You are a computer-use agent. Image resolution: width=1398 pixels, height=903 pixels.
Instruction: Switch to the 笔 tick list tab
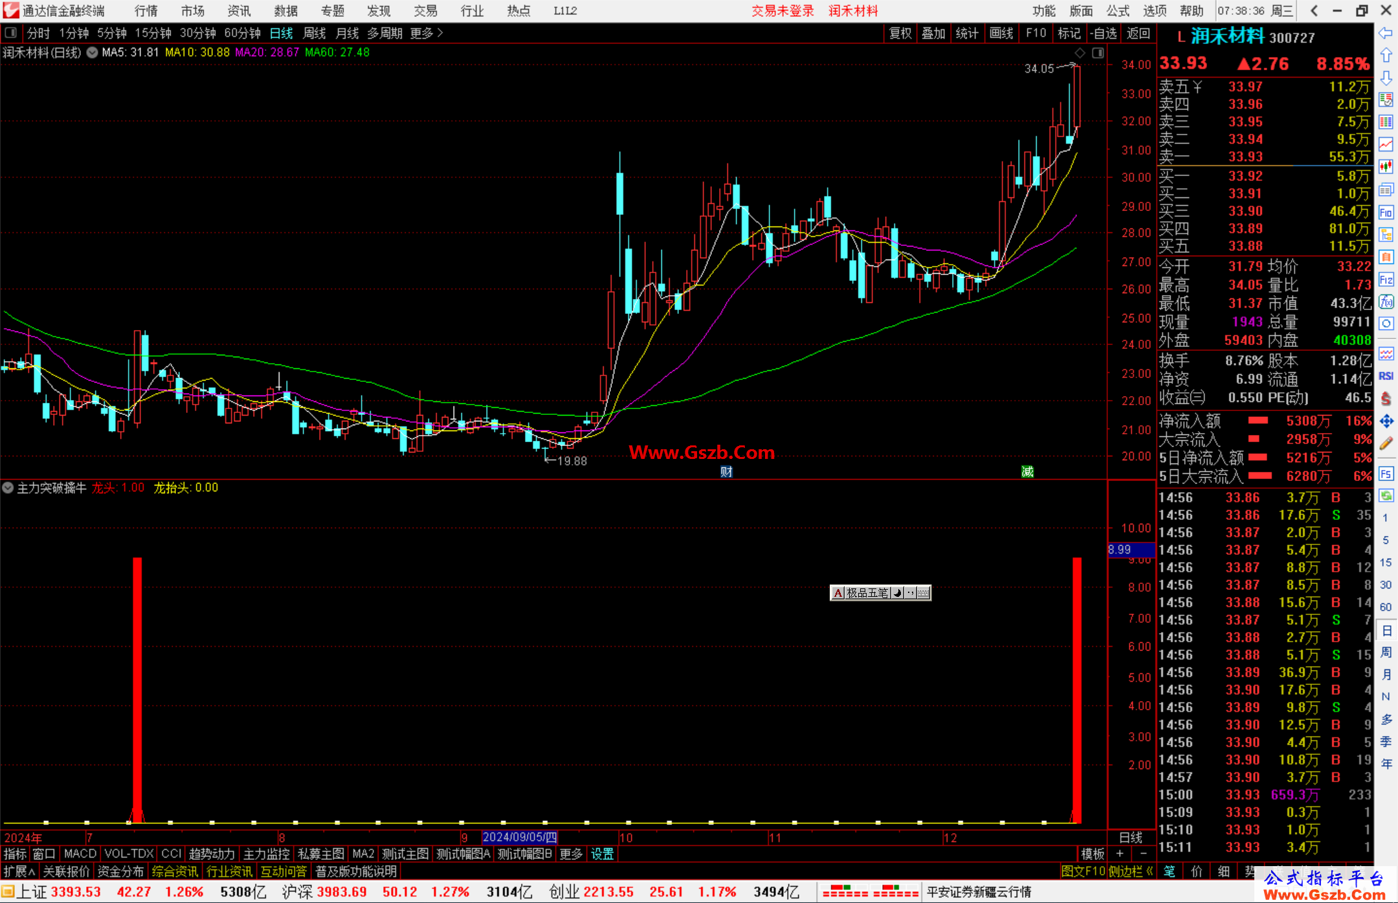[x=1170, y=872]
